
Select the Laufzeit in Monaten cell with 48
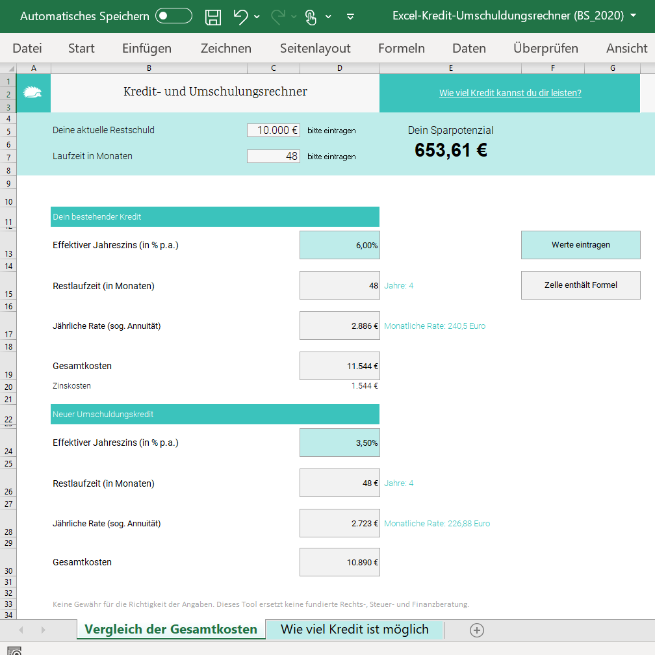[x=274, y=156]
